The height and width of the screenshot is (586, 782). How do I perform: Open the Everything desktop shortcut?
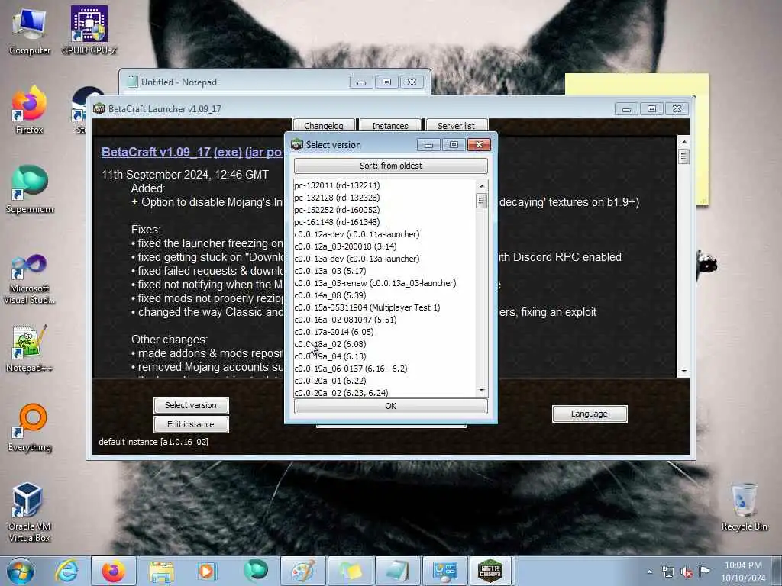pyautogui.click(x=30, y=427)
